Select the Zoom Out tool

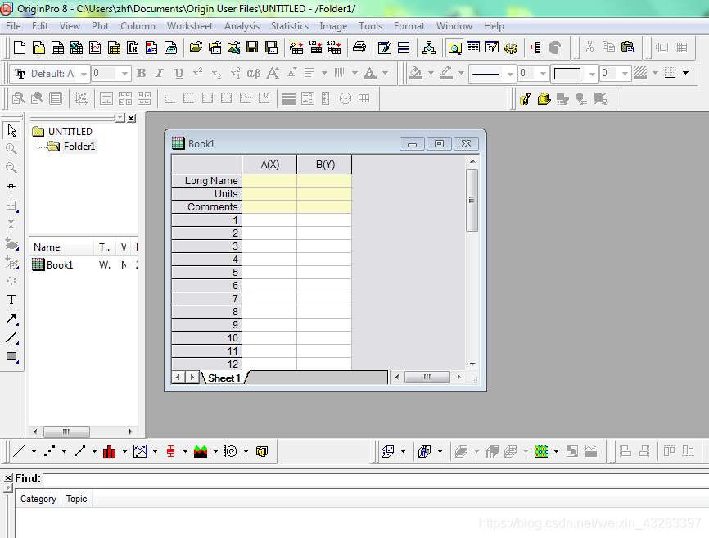[11, 168]
